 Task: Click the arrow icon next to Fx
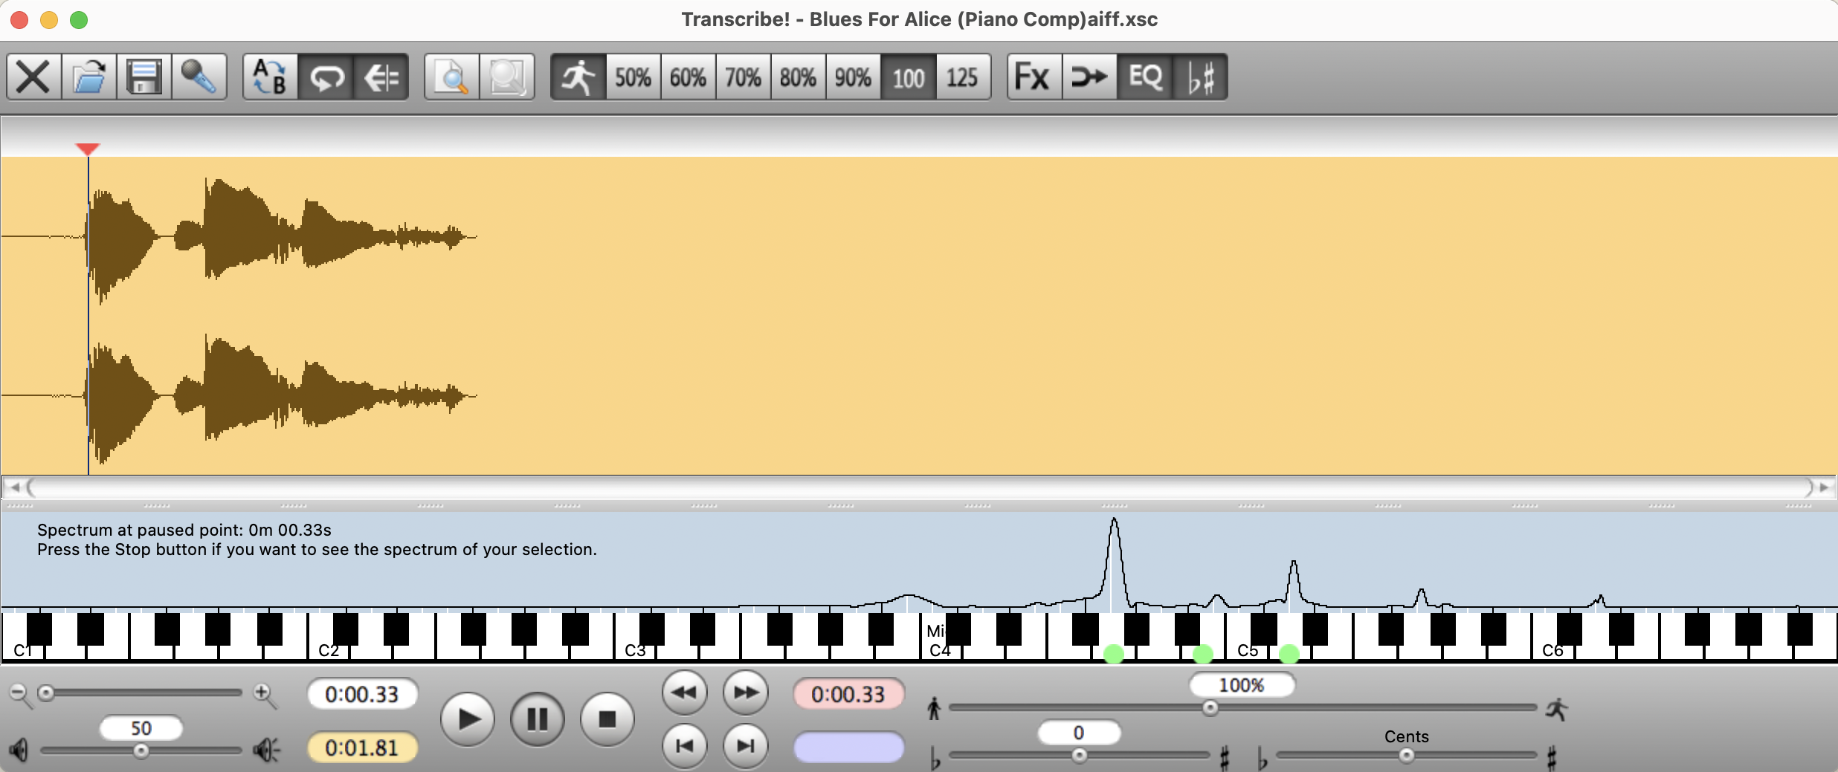(x=1090, y=77)
